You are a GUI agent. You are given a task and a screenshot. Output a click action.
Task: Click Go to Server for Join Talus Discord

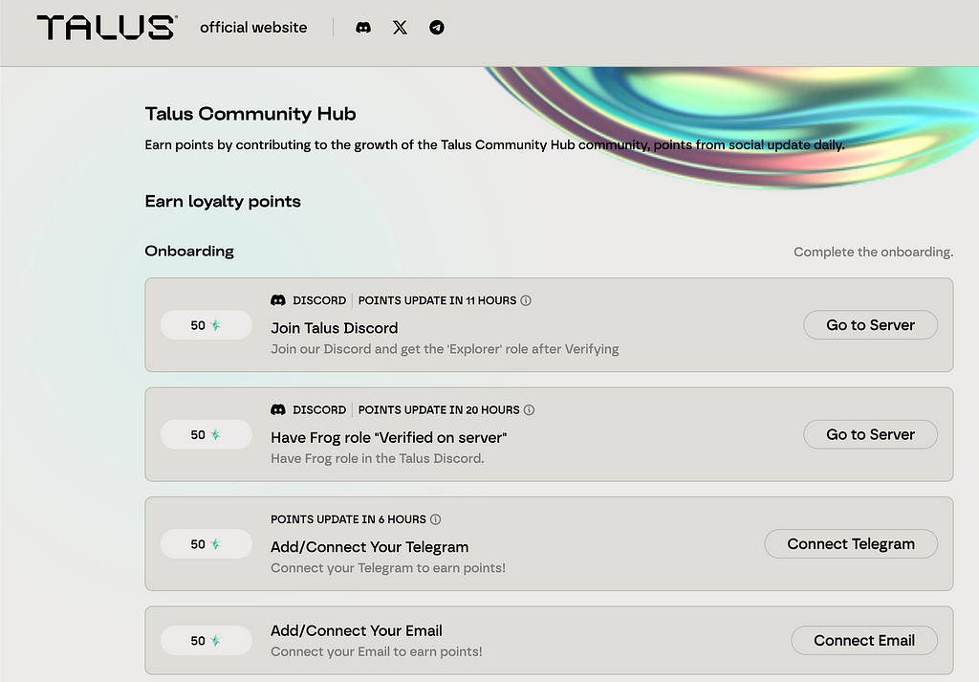[x=870, y=325]
